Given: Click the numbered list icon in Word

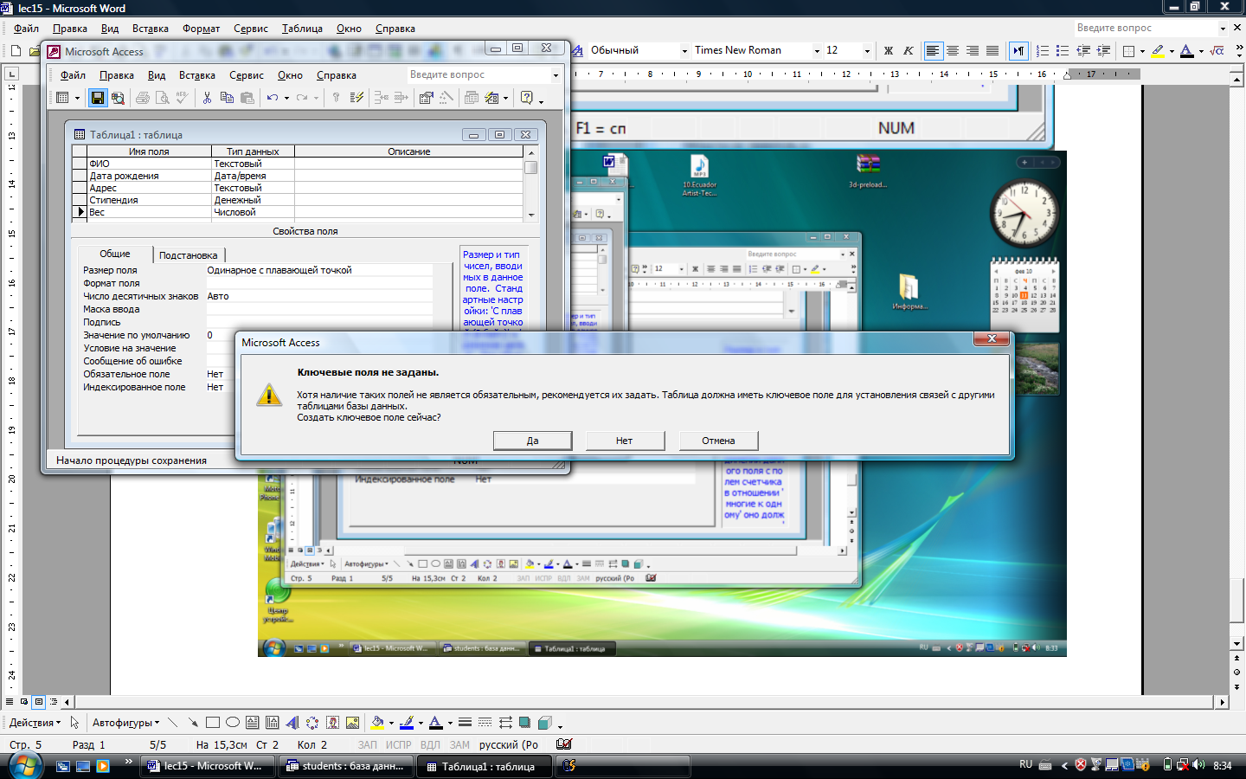Looking at the screenshot, I should (x=1043, y=51).
